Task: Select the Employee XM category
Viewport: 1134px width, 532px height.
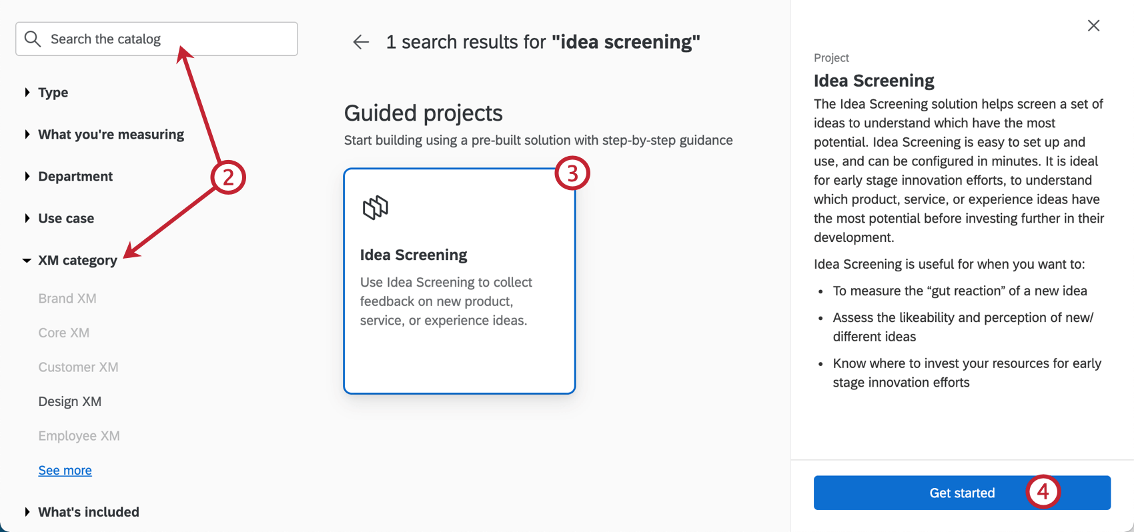Action: point(79,436)
